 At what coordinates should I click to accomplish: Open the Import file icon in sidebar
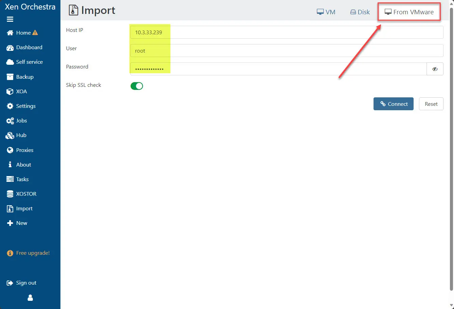coord(10,209)
